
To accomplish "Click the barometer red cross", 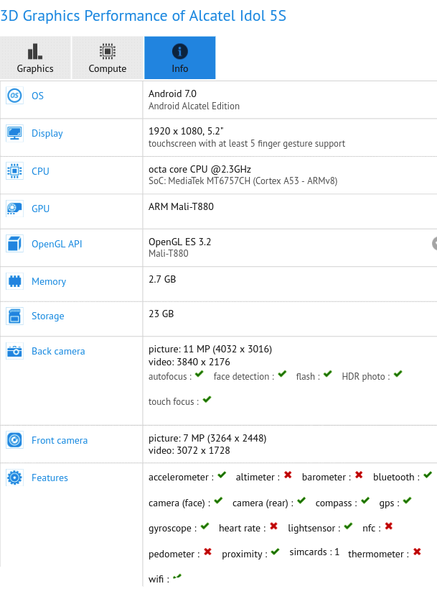I will tap(359, 475).
